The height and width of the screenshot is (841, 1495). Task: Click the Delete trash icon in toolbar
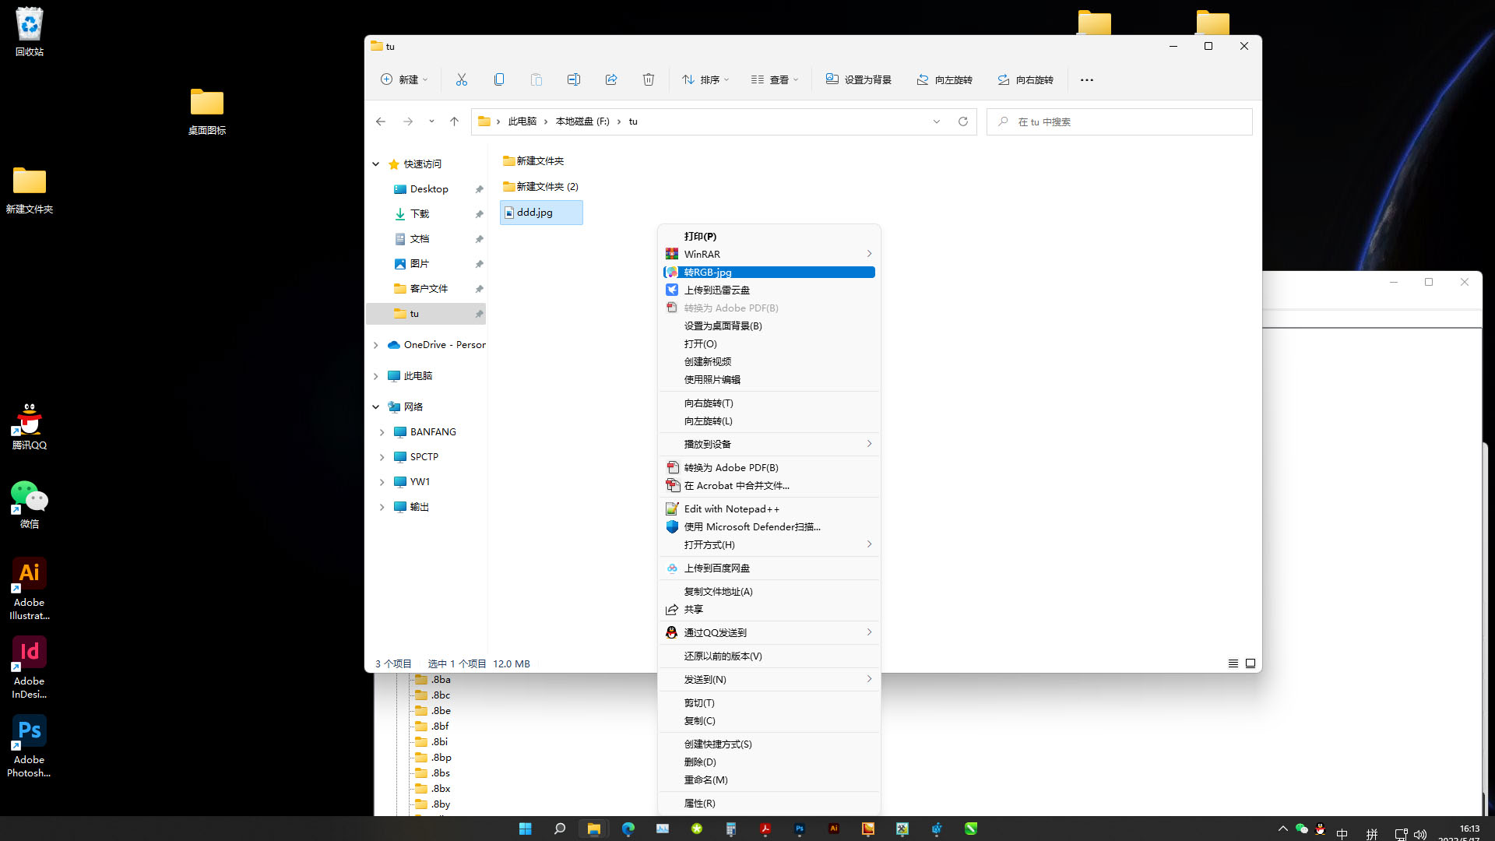[x=649, y=79]
